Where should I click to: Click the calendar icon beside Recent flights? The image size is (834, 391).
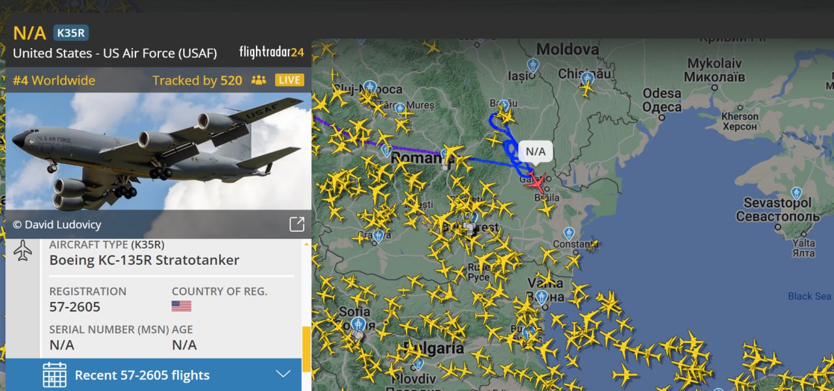tap(55, 375)
